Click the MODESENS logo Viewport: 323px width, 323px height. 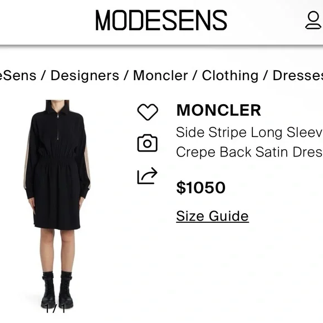[x=161, y=20]
